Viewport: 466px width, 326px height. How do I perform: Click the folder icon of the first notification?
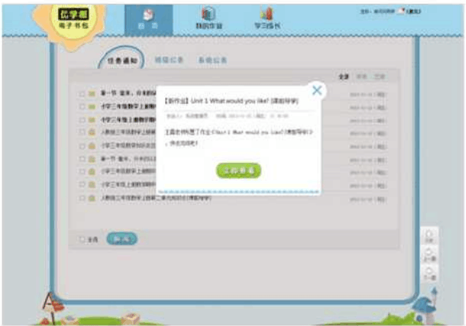92,95
